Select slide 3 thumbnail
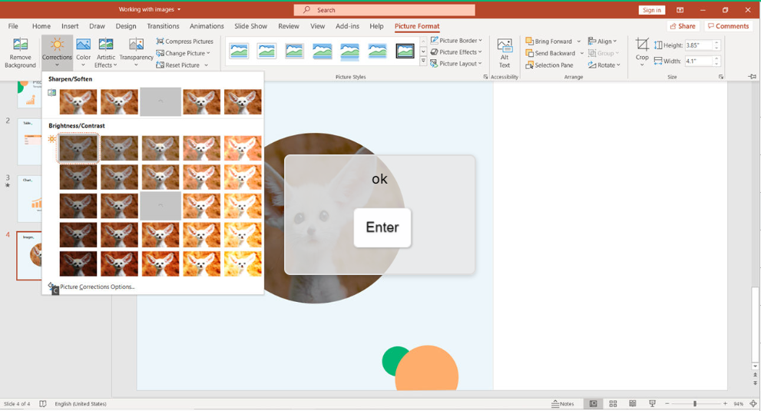Screen dimensions: 761x411 coord(30,199)
